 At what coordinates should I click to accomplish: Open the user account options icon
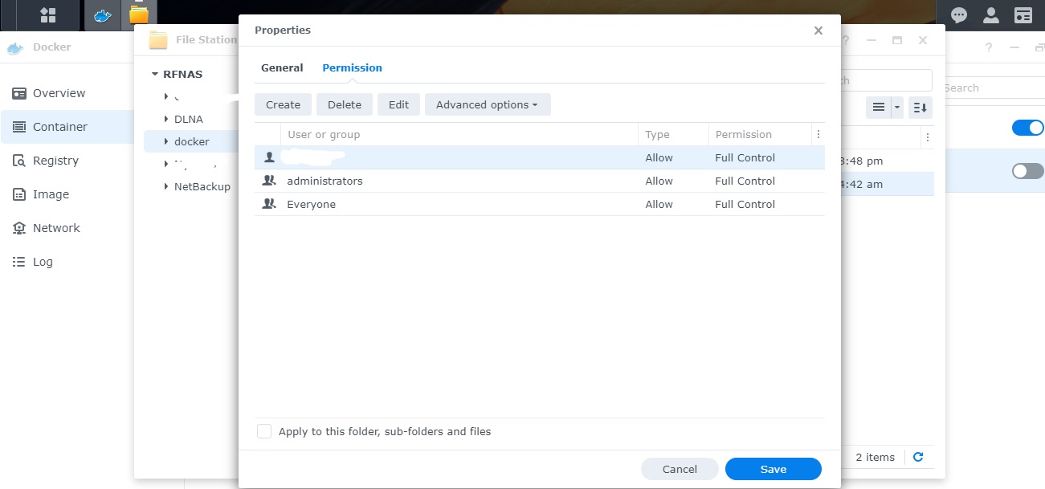[991, 15]
